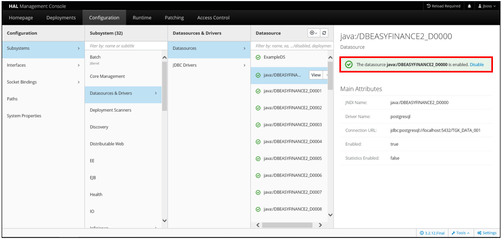Image resolution: width=501 pixels, height=239 pixels.
Task: Click the Disable link in the alert
Action: coord(477,64)
